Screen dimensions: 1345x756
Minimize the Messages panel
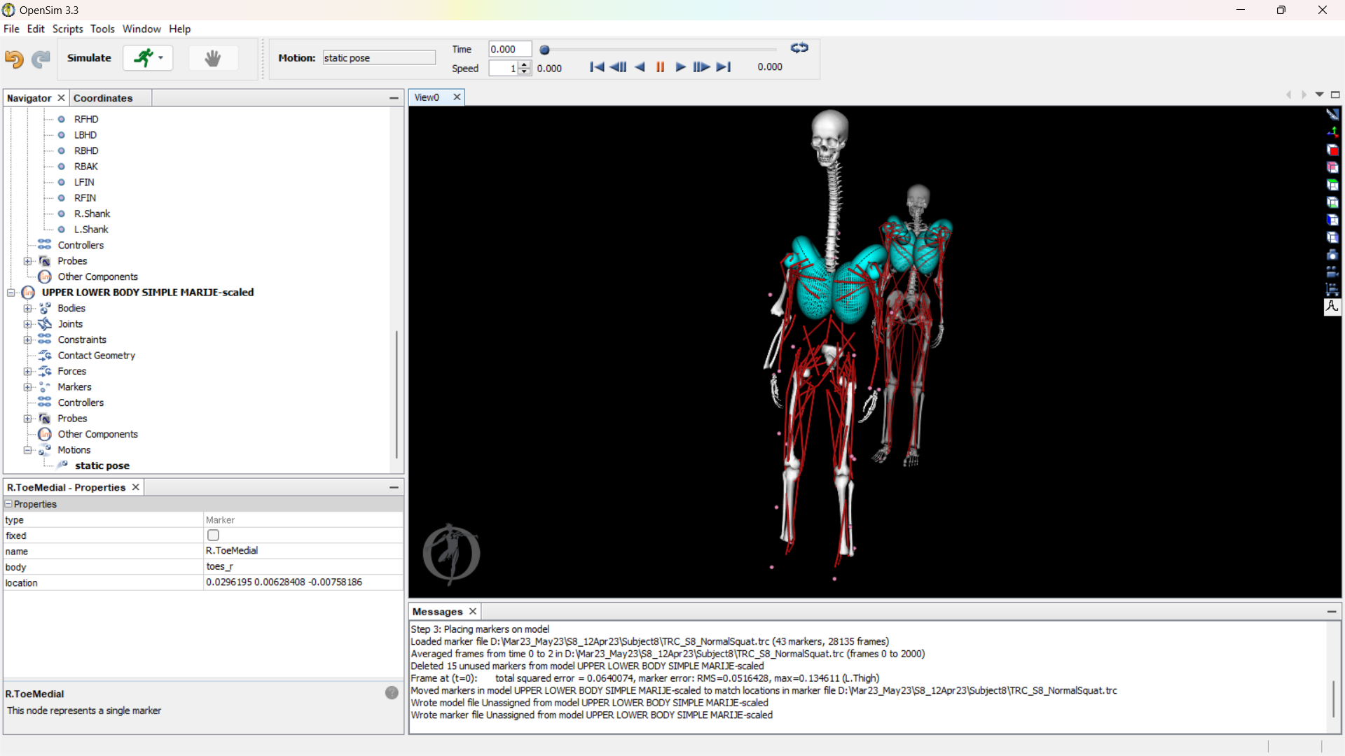[1332, 611]
